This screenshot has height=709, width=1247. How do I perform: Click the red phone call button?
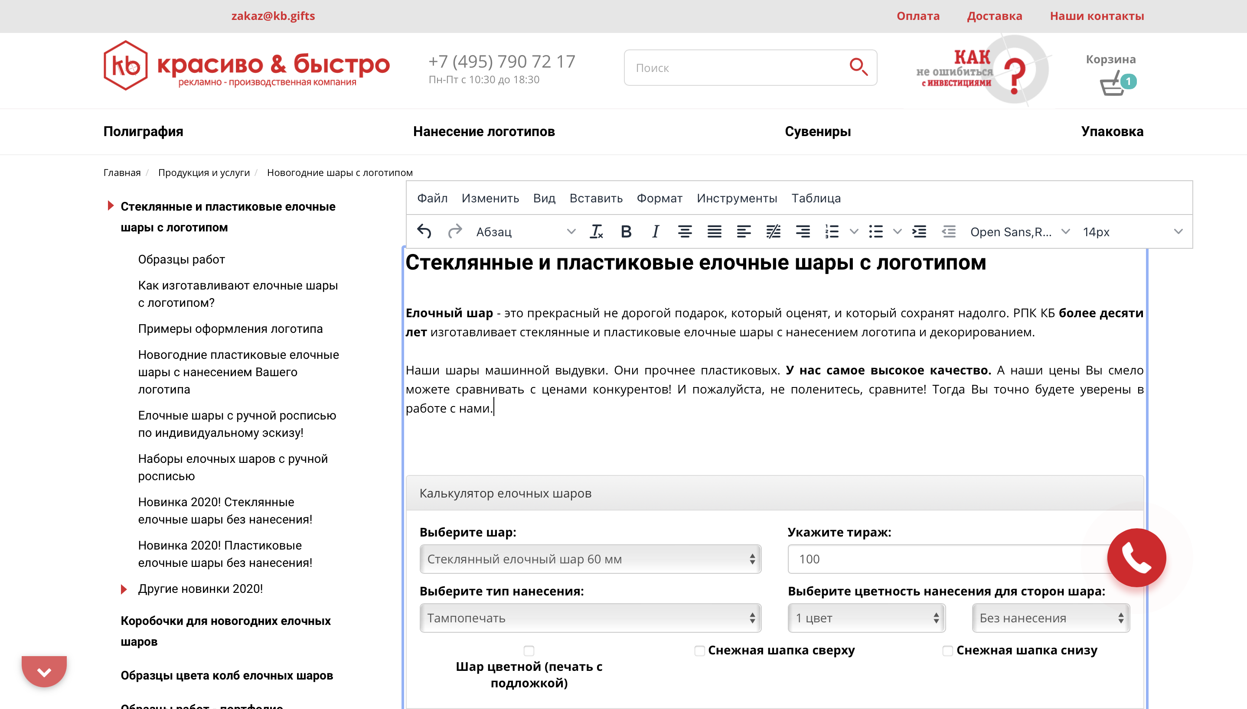click(x=1136, y=558)
